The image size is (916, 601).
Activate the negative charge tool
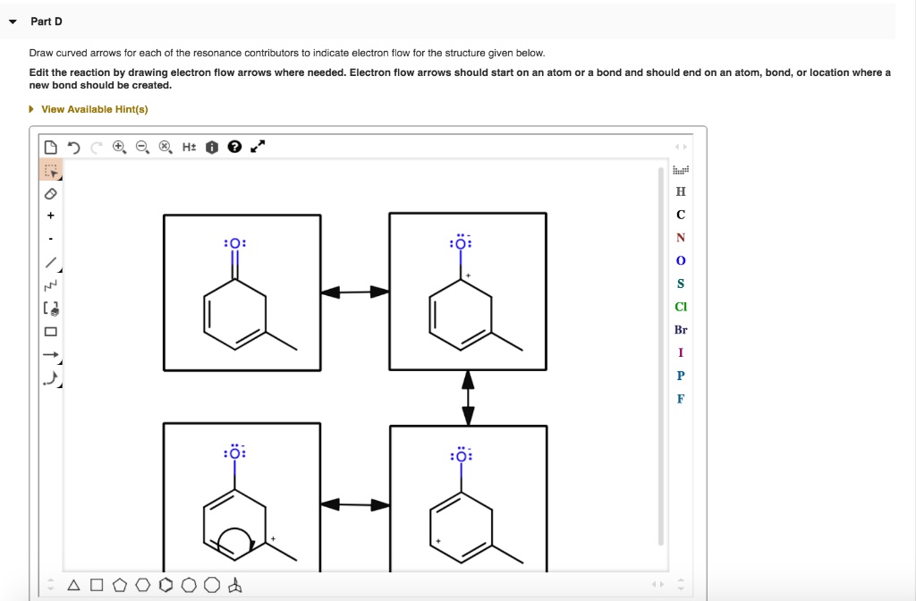(51, 238)
